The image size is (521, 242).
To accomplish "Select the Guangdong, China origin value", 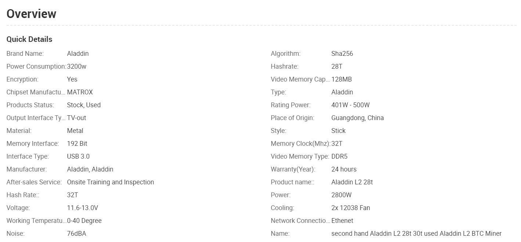I will coord(358,118).
